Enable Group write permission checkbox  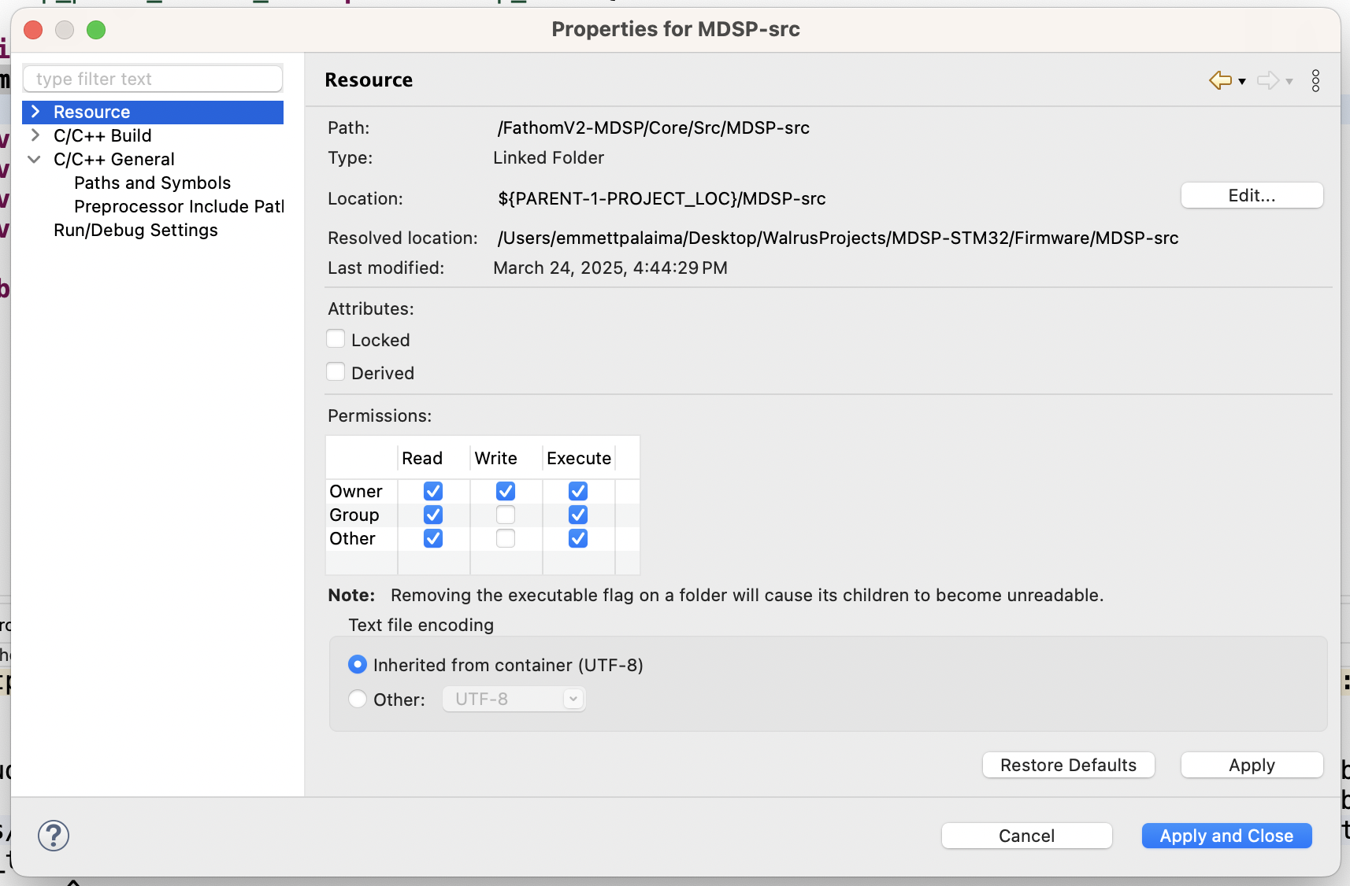[506, 515]
